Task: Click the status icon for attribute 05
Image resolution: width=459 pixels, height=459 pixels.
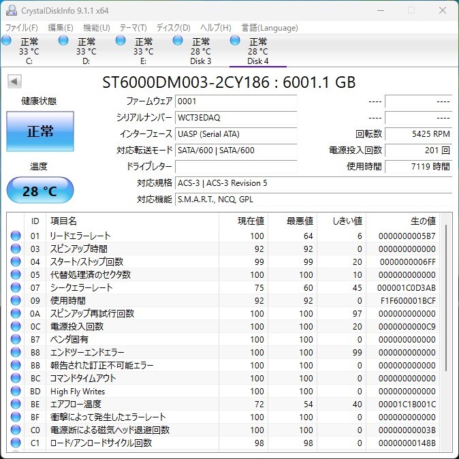Action: [16, 274]
